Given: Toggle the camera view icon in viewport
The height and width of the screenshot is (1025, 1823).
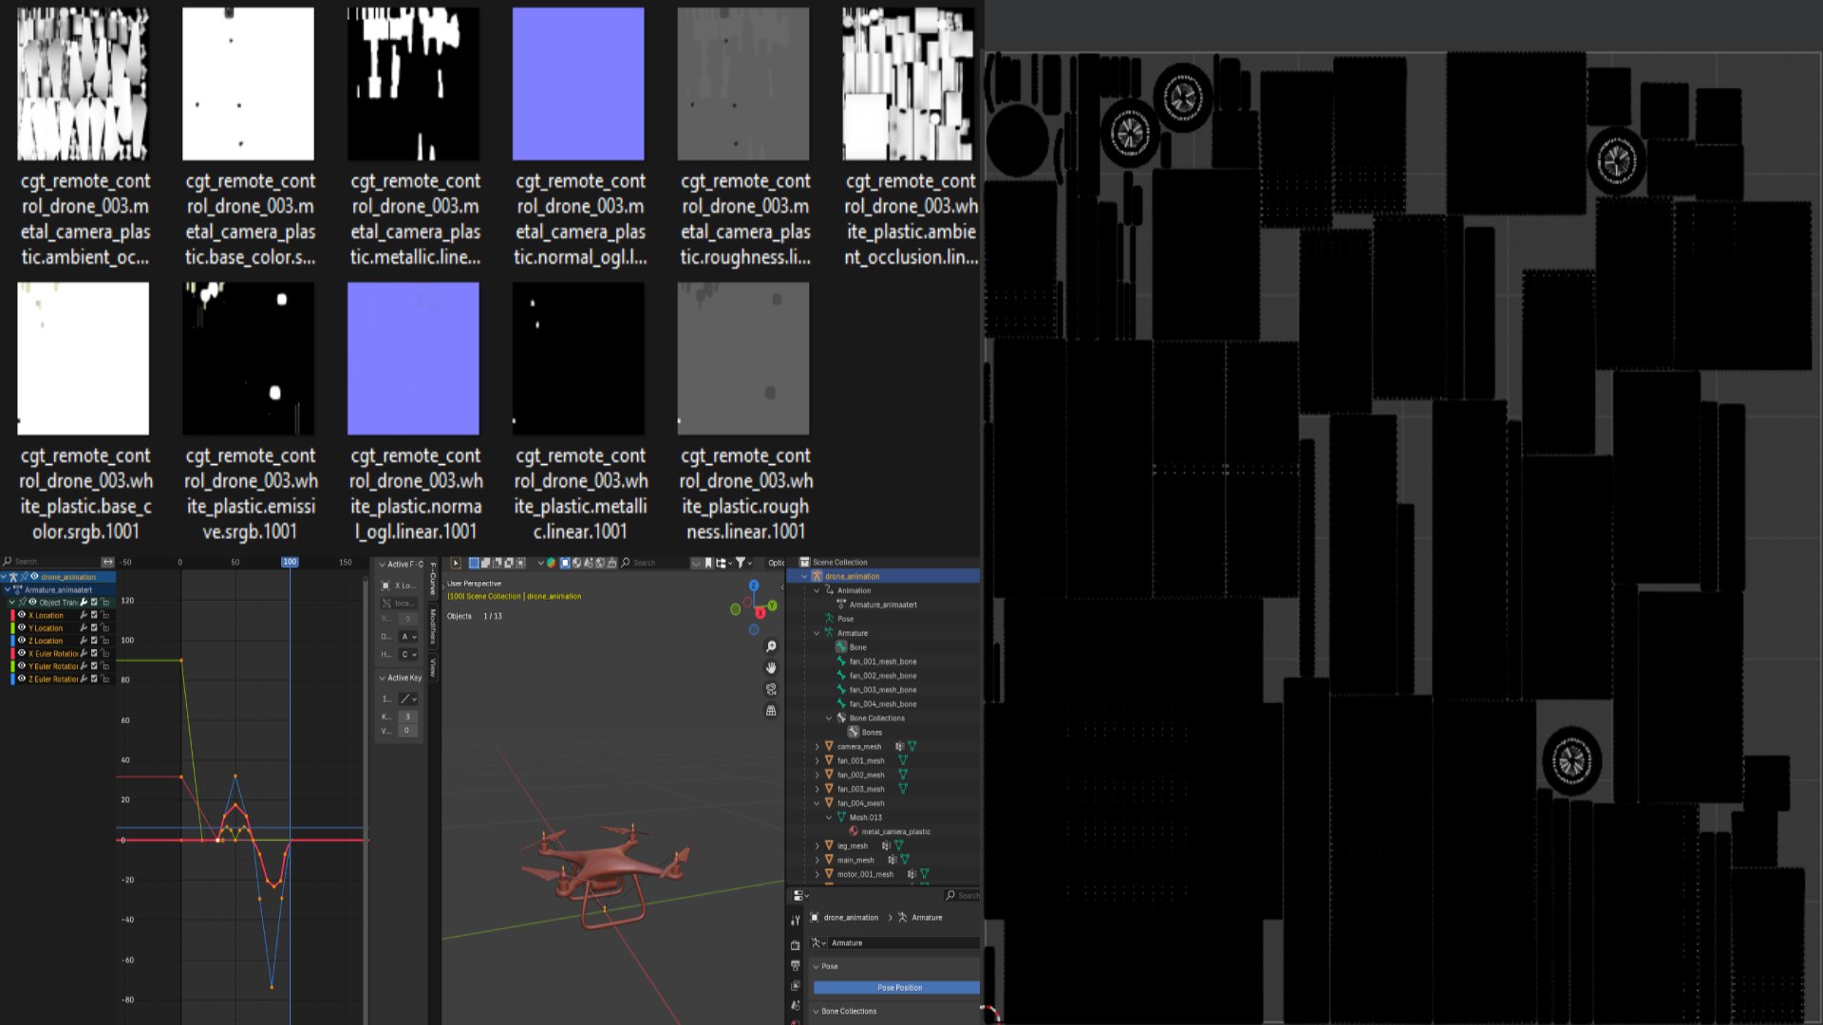Looking at the screenshot, I should [771, 689].
